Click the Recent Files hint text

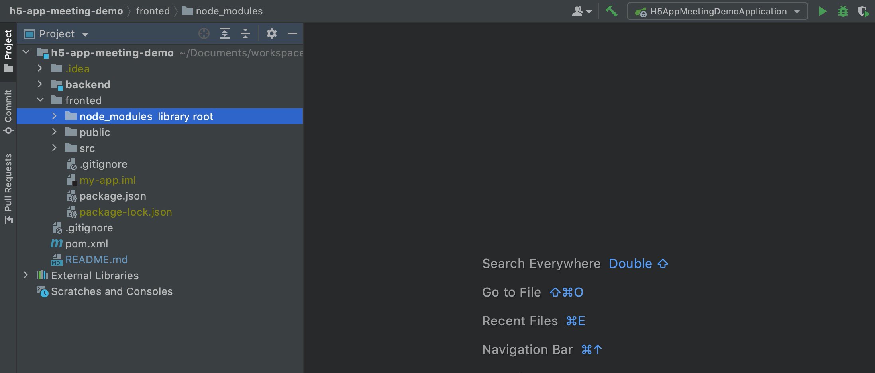click(x=520, y=321)
